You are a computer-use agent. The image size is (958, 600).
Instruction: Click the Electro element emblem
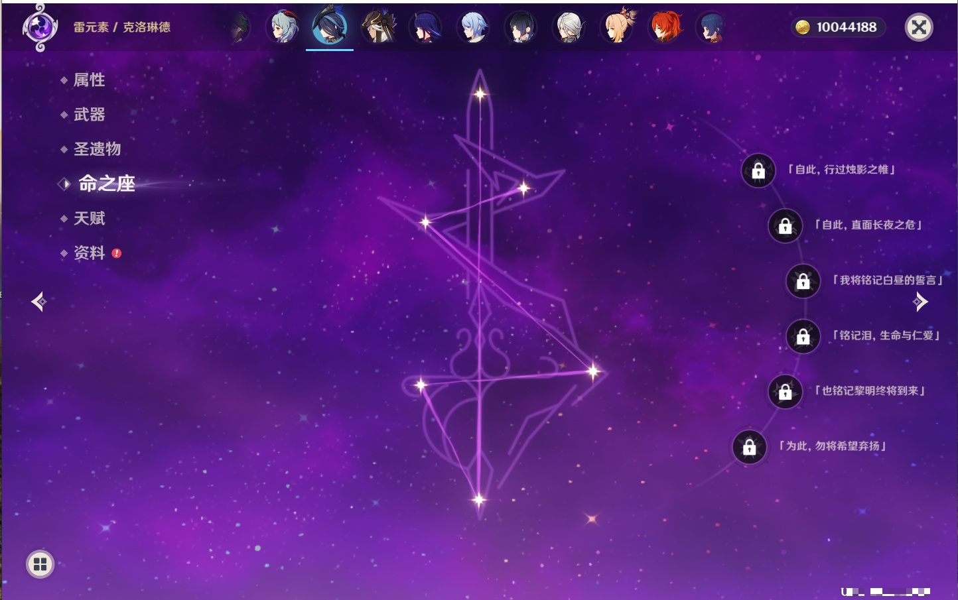40,28
